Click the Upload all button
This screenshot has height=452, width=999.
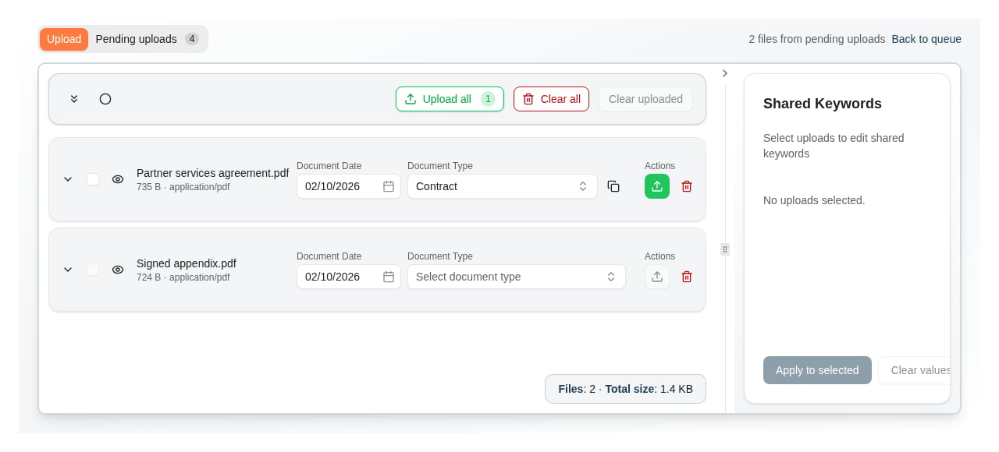[450, 99]
